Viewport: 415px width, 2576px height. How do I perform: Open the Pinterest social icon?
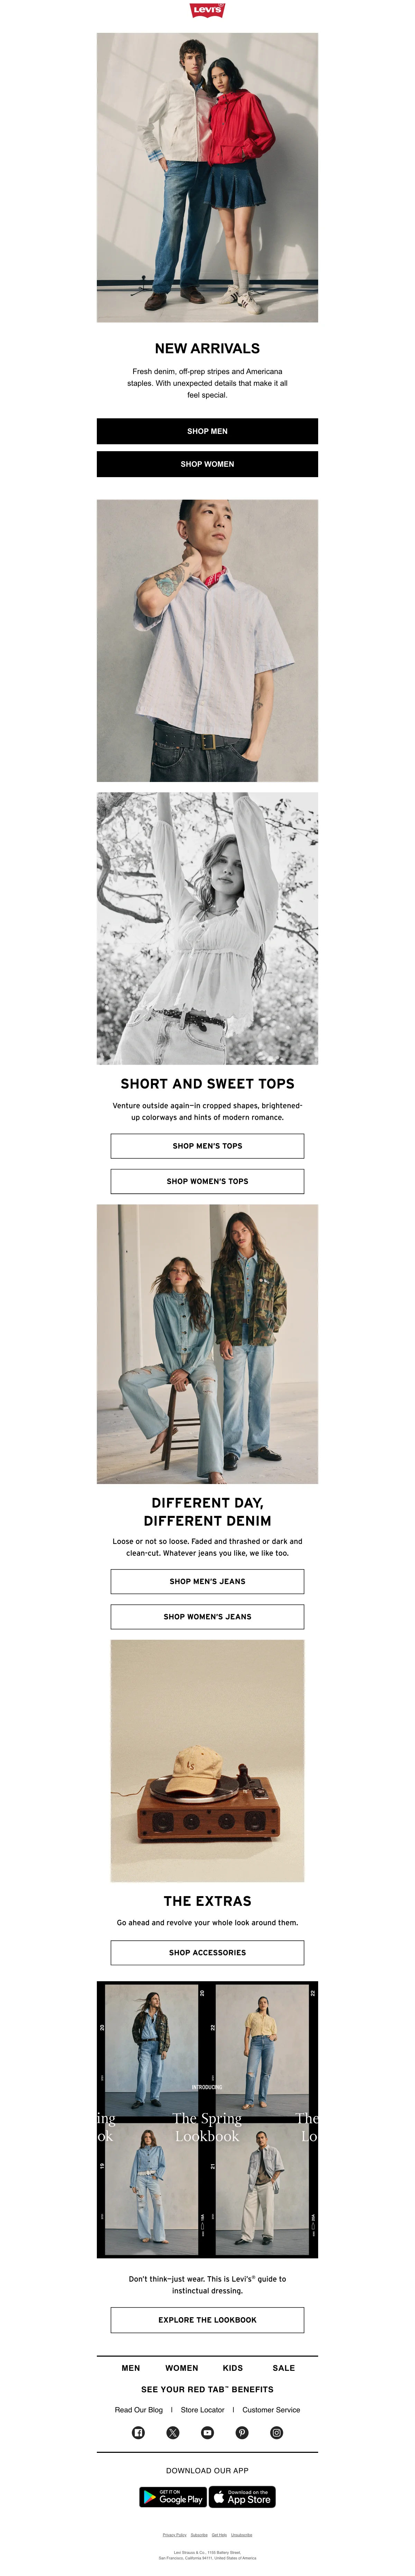point(242,2433)
